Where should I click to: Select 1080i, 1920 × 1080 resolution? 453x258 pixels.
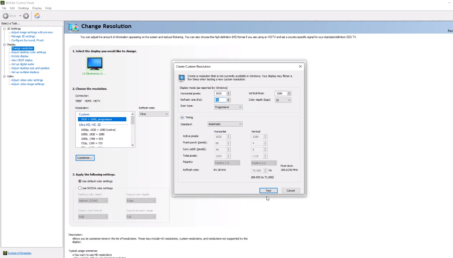tap(92, 134)
